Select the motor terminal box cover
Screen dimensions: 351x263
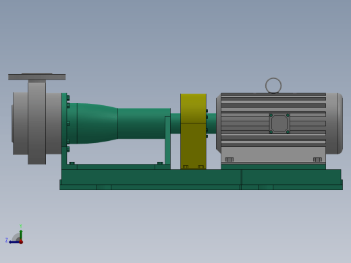click(279, 123)
